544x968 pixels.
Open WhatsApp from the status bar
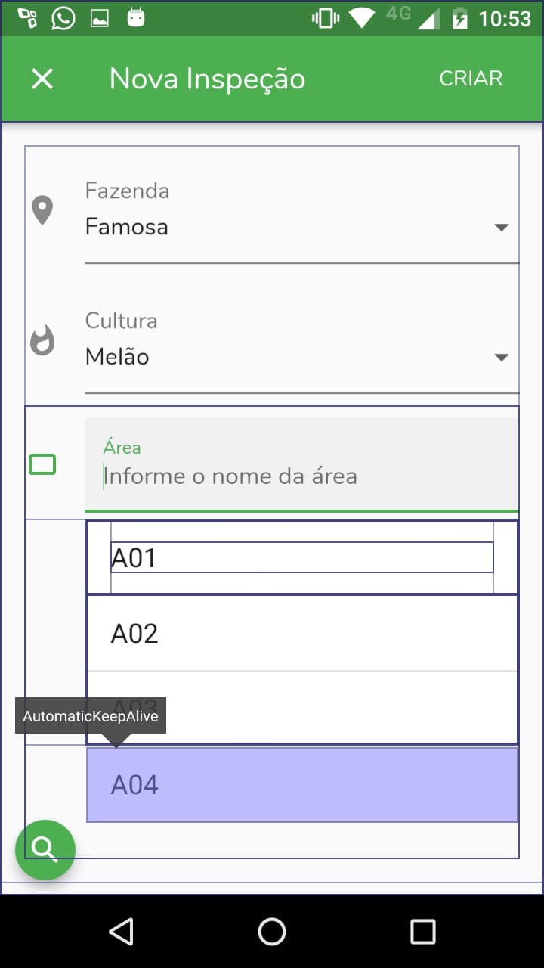pos(63,17)
